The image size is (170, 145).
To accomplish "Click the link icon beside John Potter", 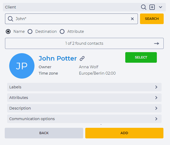I will tap(82, 58).
